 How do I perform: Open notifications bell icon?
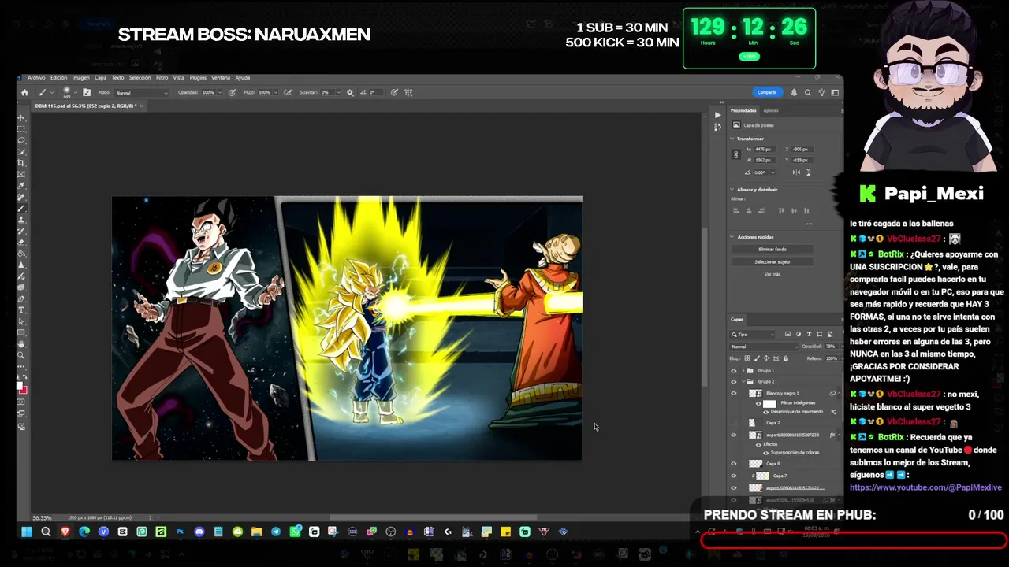point(794,92)
